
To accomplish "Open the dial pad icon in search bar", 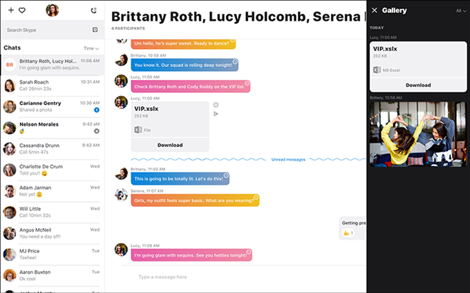I will [x=95, y=30].
